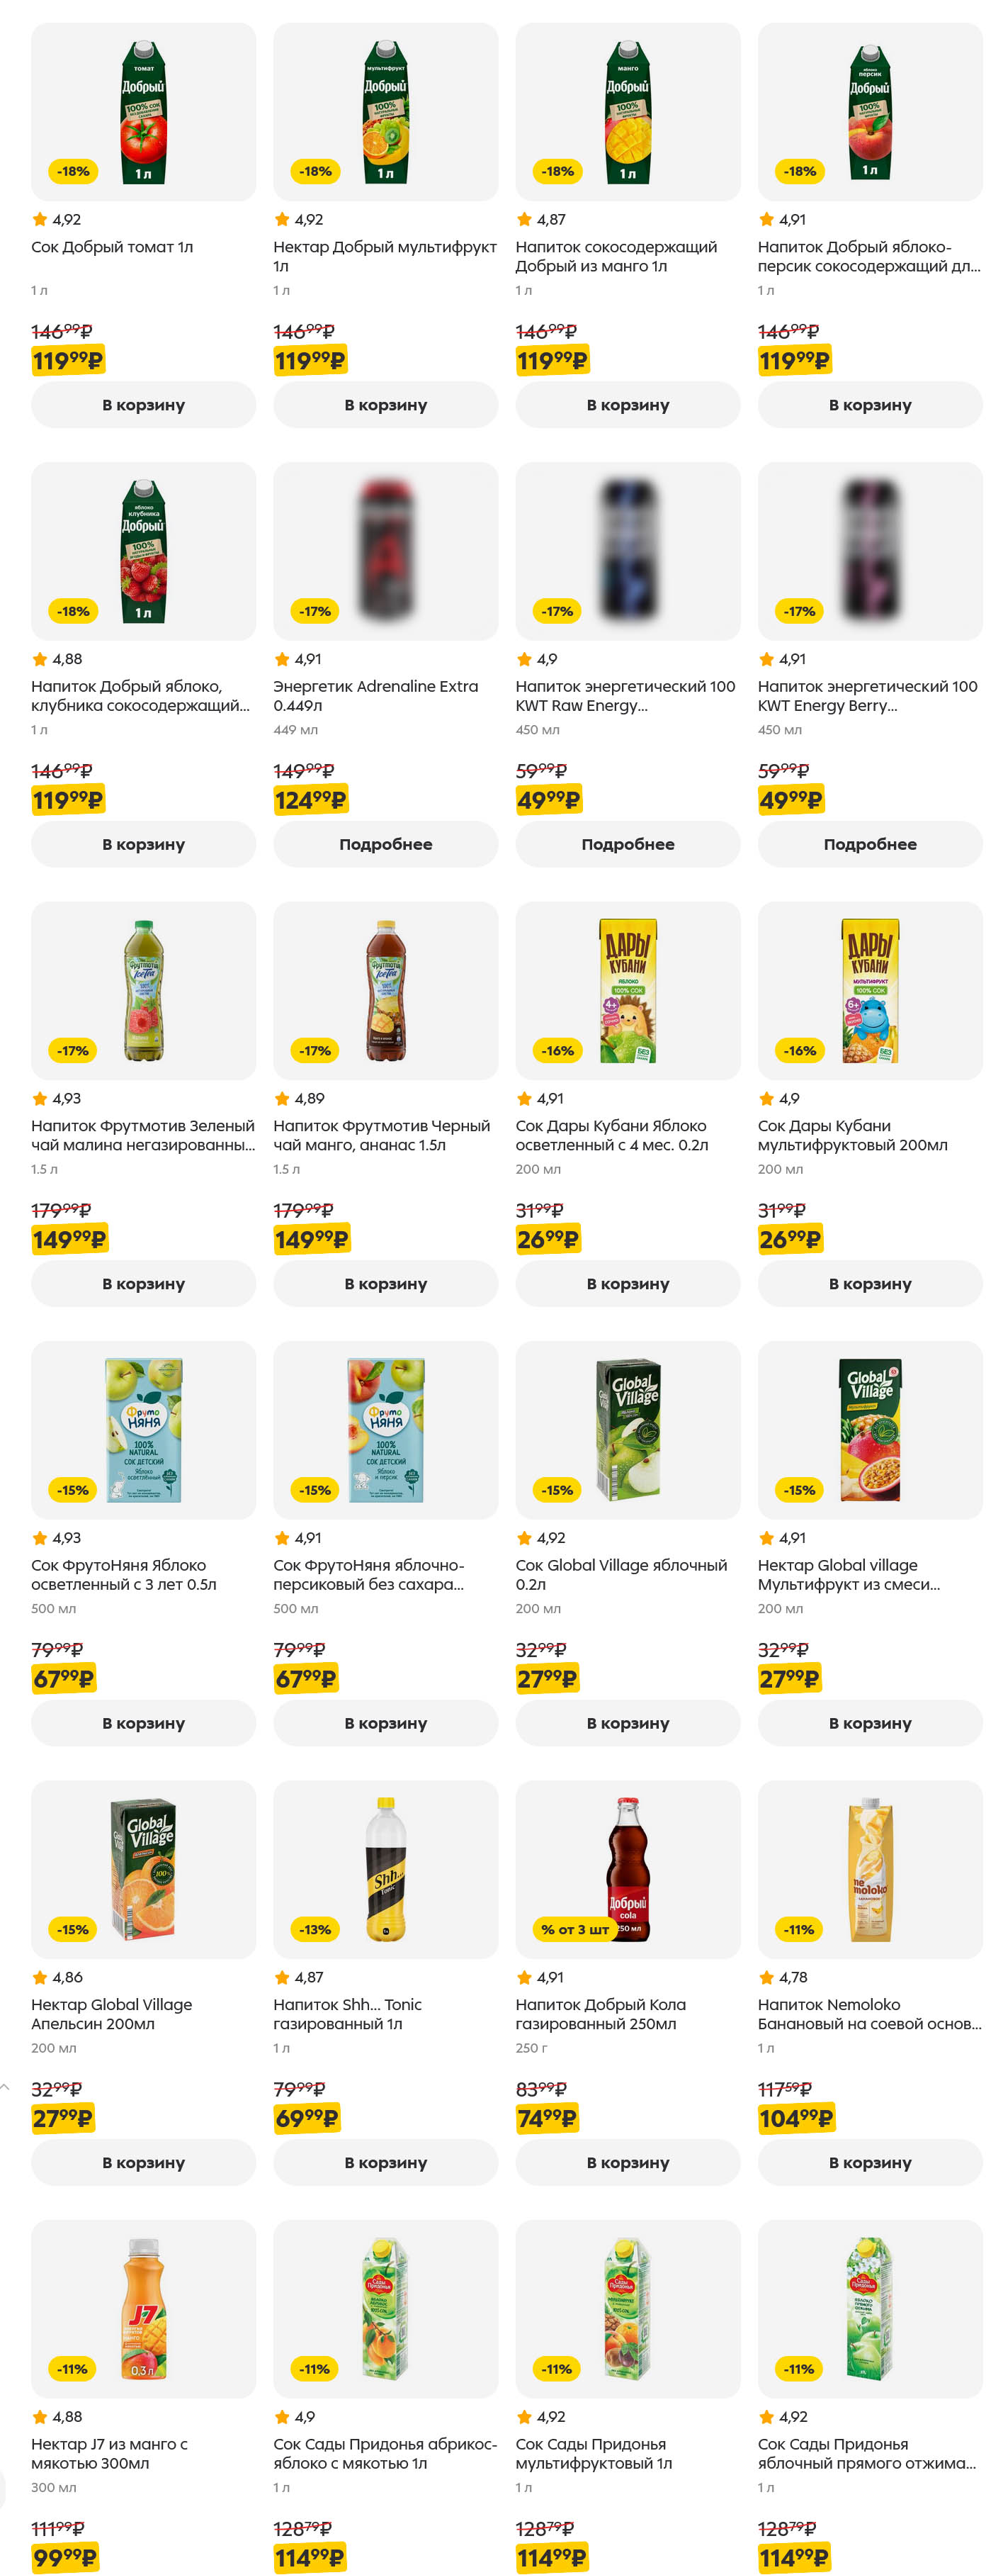Viewport: 1003px width, 2575px height.
Task: Click the Фрутмотив green tea bottle image
Action: (x=143, y=989)
